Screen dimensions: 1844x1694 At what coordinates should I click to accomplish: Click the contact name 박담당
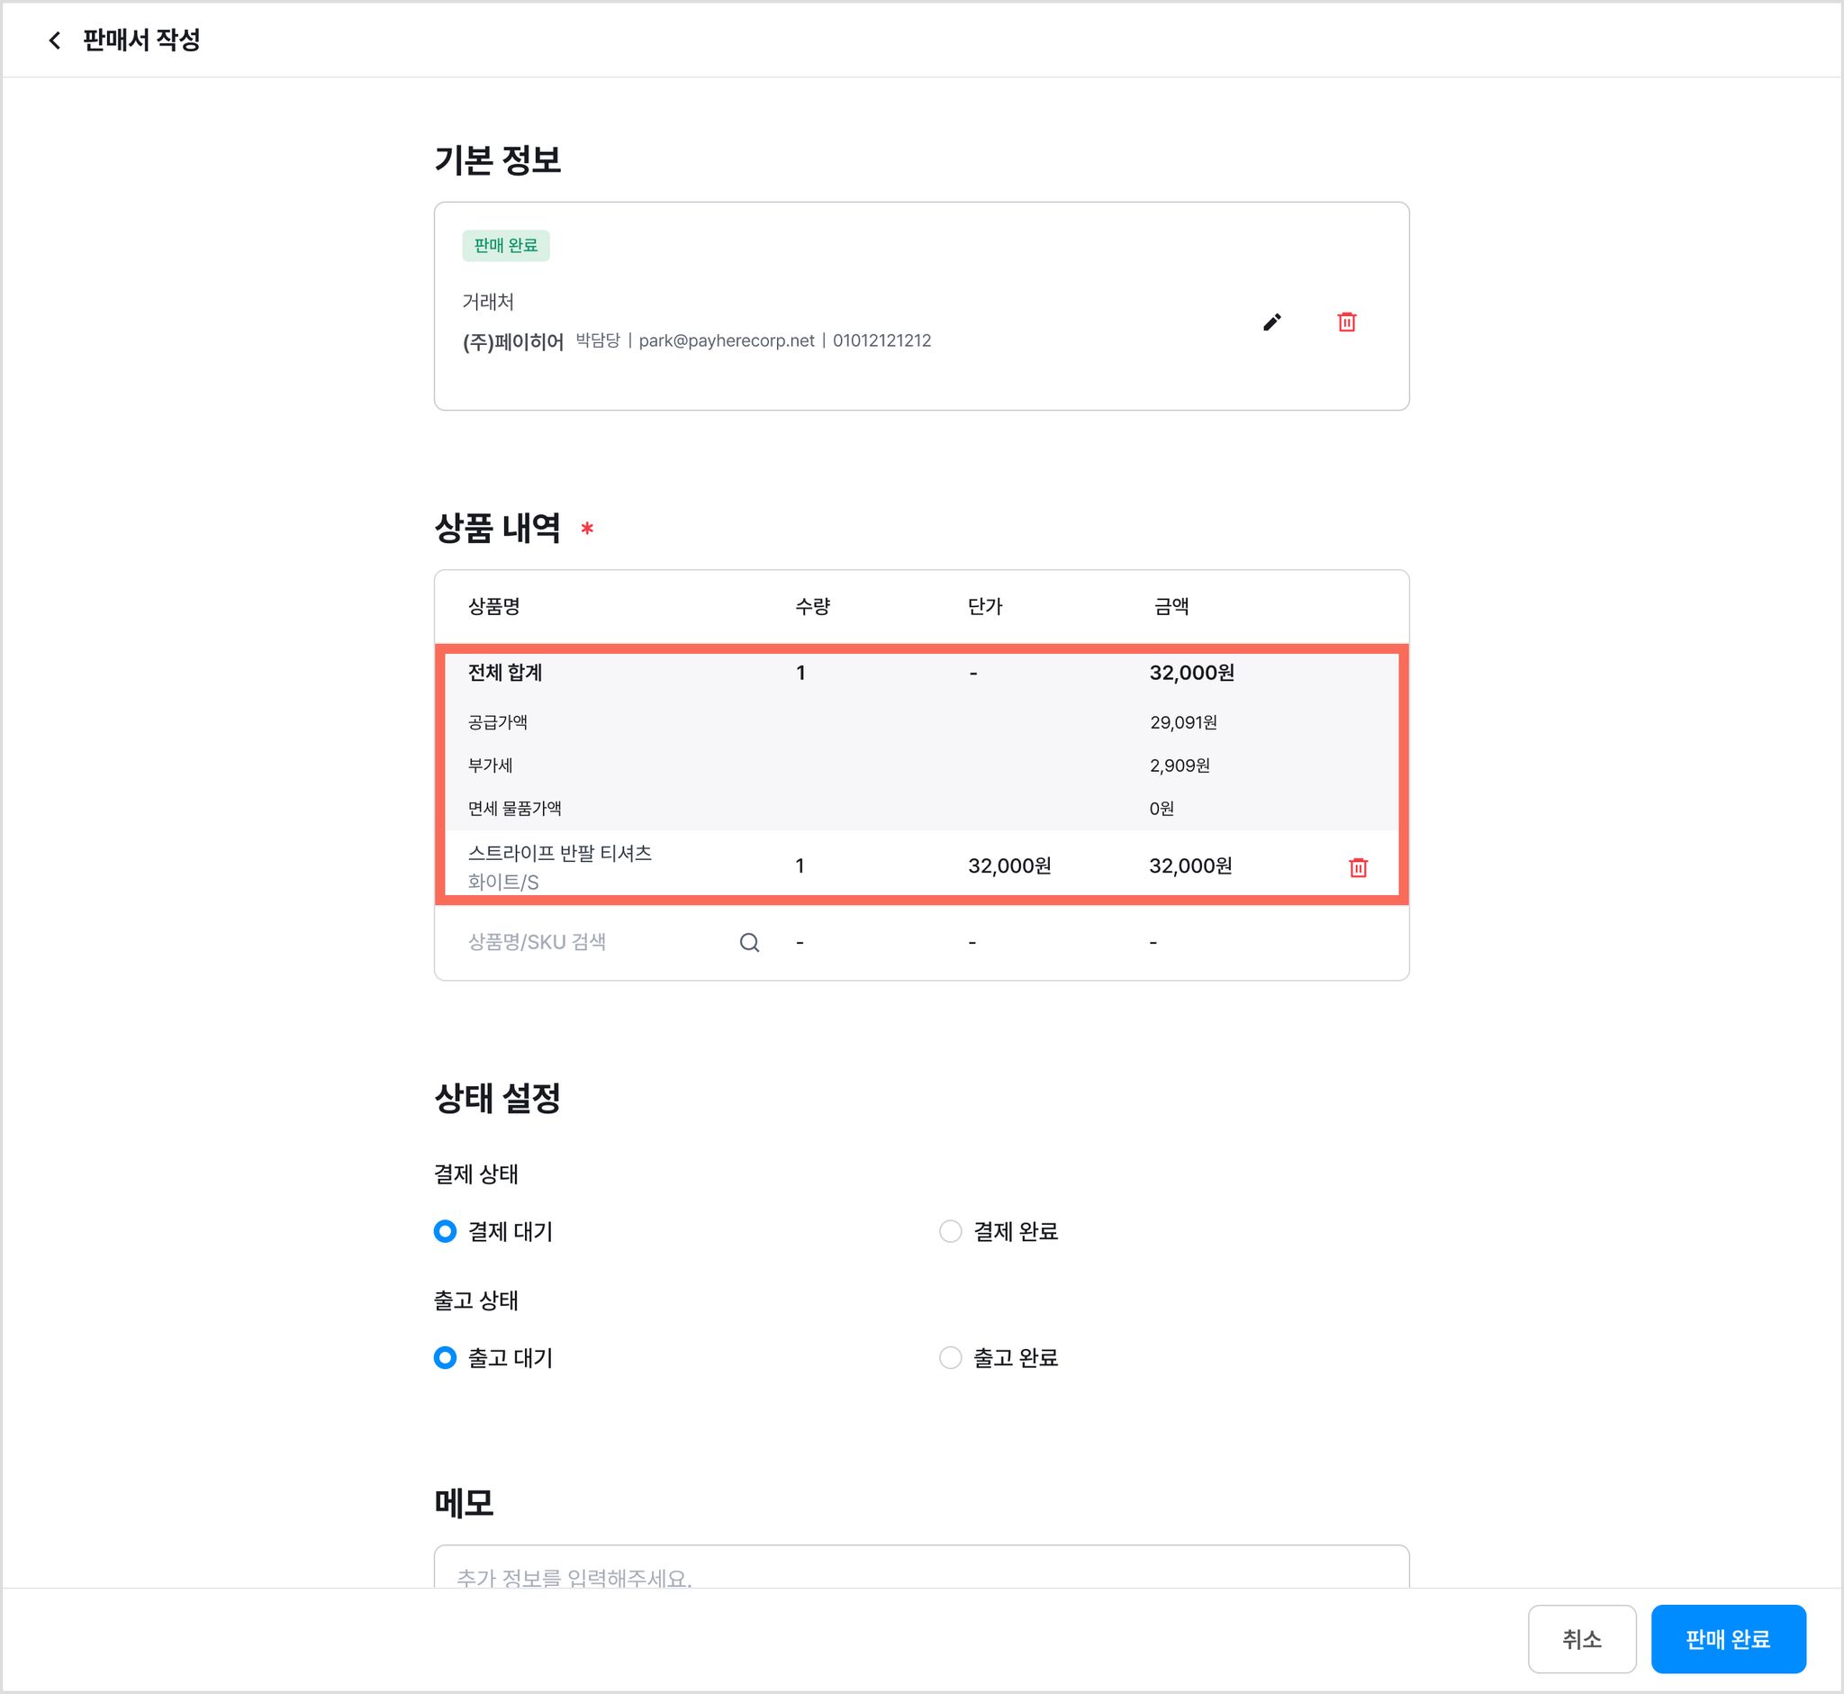(598, 341)
